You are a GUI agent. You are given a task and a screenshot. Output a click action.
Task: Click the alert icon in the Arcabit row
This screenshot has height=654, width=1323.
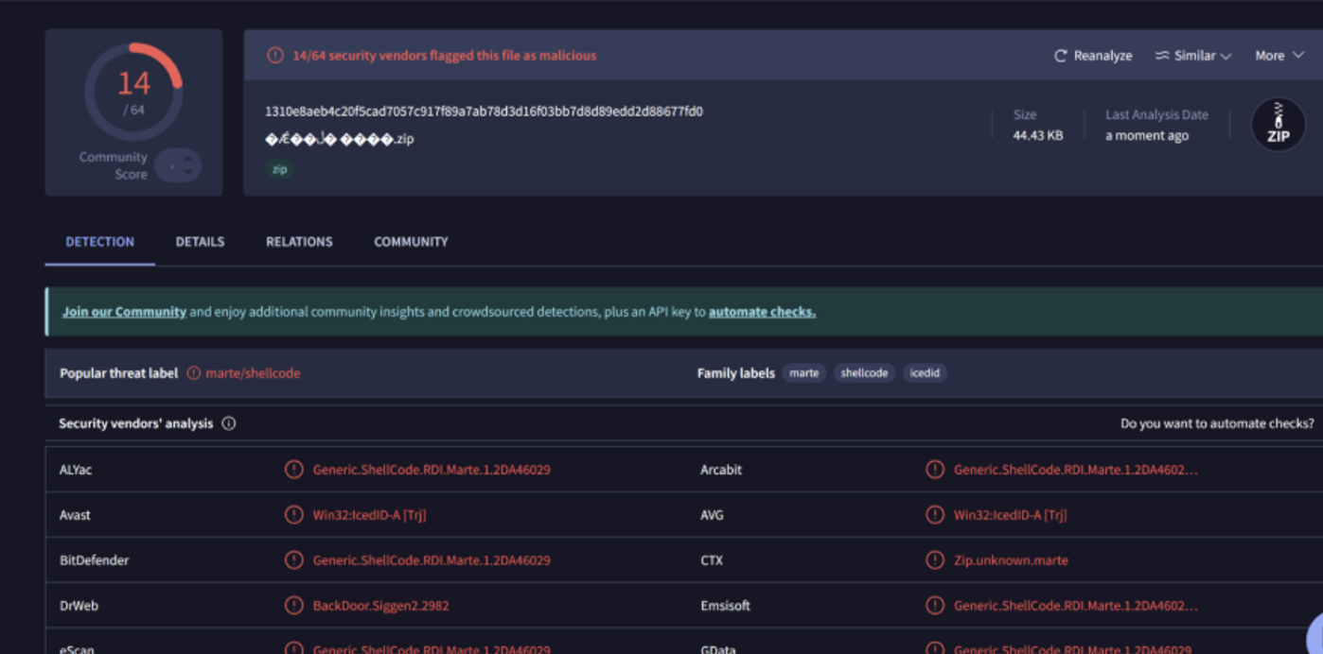(935, 470)
